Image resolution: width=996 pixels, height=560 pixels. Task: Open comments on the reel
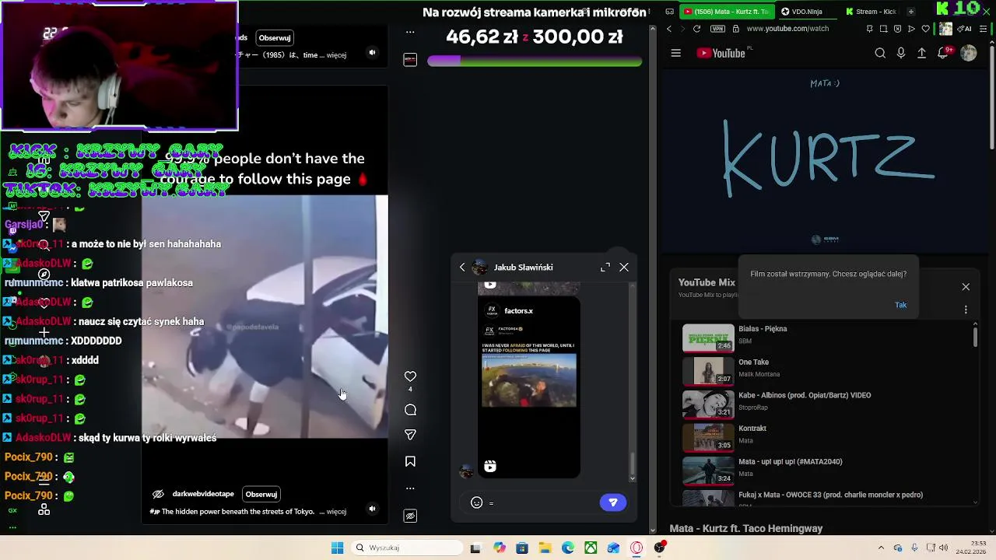pos(410,410)
